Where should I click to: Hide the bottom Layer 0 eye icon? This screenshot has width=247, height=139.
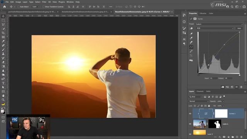click(190, 134)
